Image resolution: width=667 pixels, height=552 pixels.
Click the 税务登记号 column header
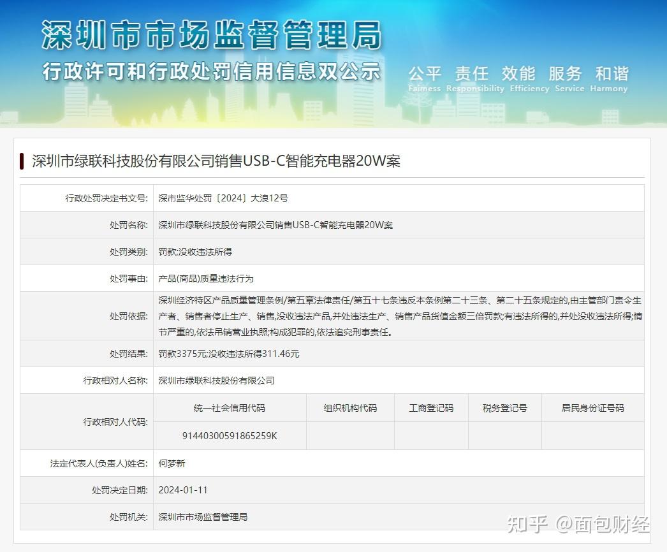505,408
